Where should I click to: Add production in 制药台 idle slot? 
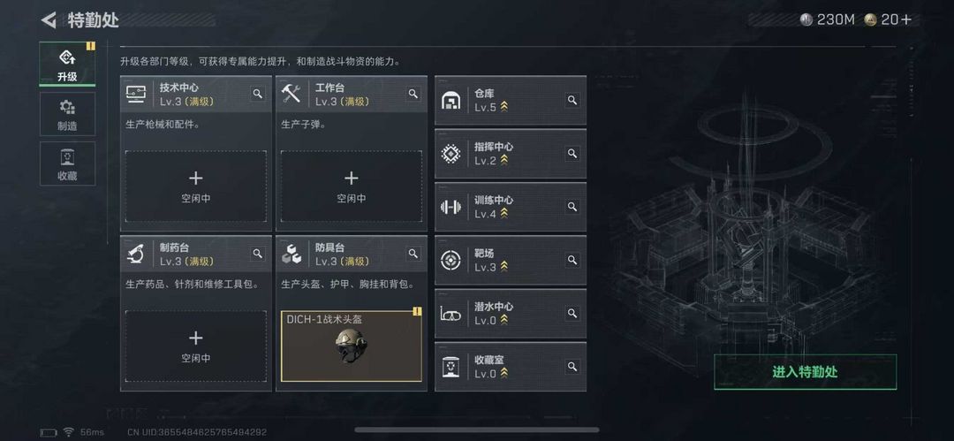(196, 346)
